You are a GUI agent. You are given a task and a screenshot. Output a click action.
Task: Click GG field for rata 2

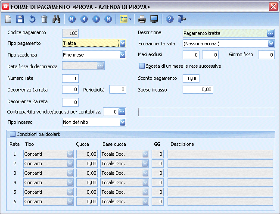[x=158, y=164]
